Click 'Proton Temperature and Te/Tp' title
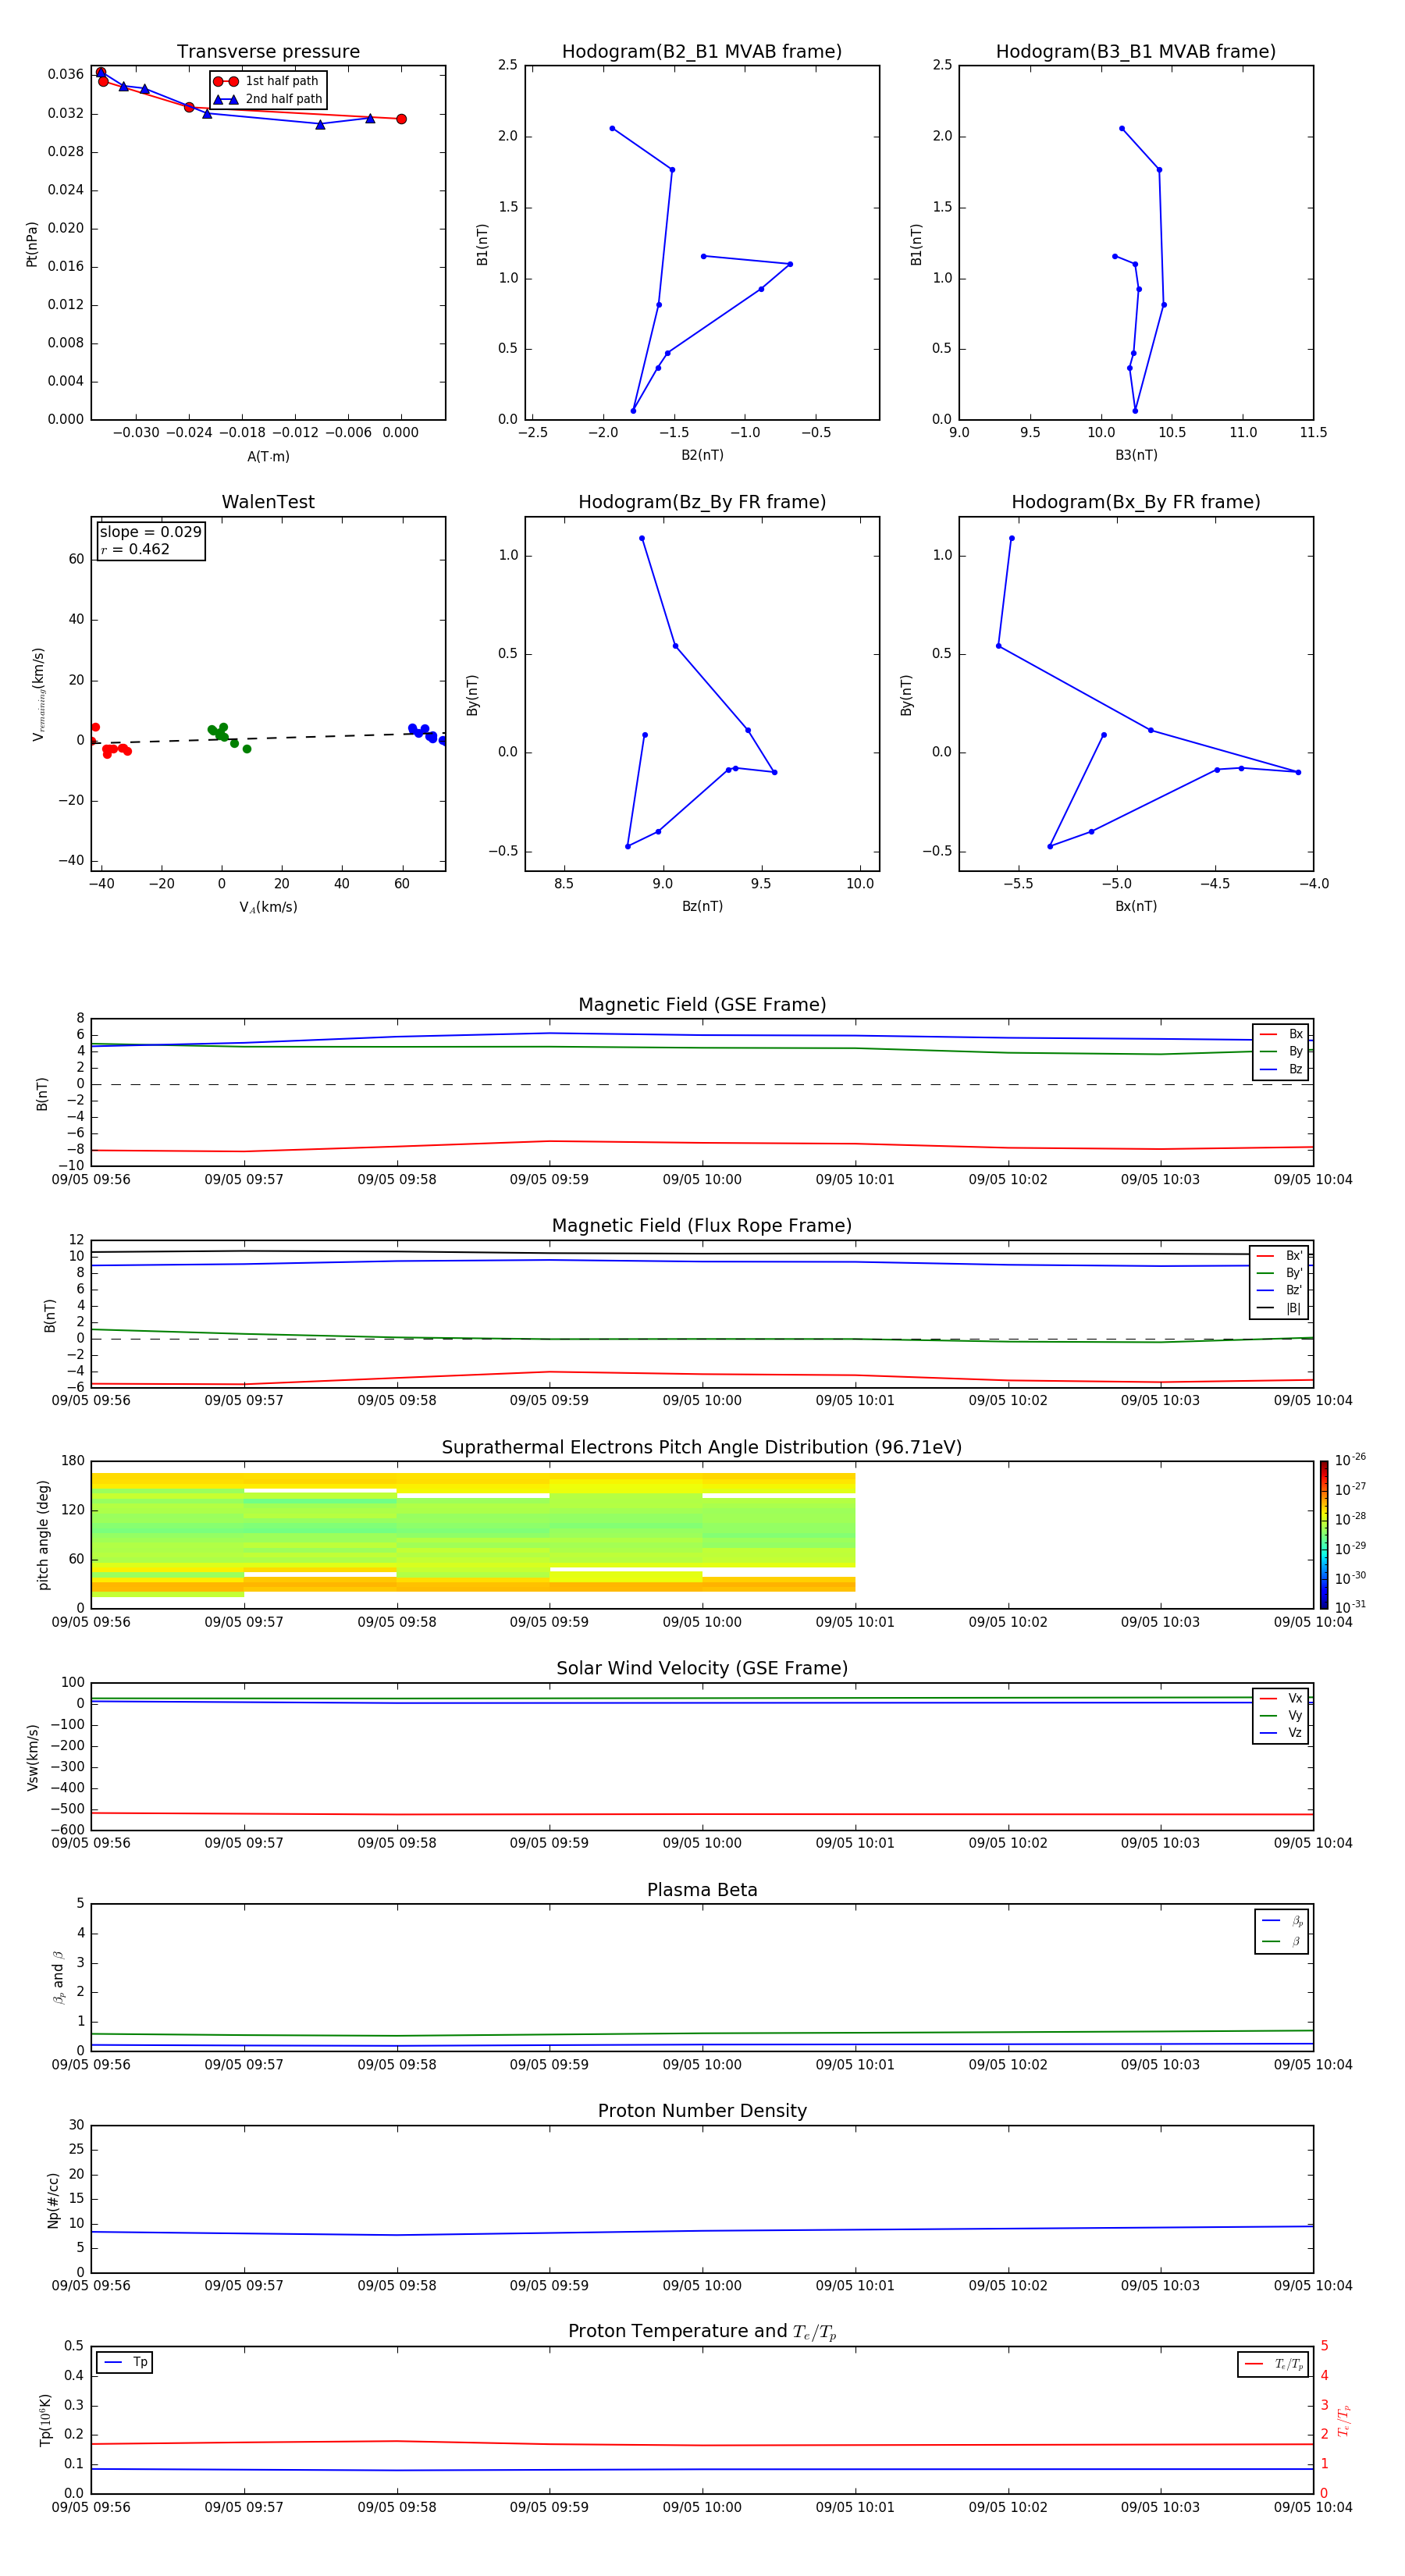 (702, 2332)
